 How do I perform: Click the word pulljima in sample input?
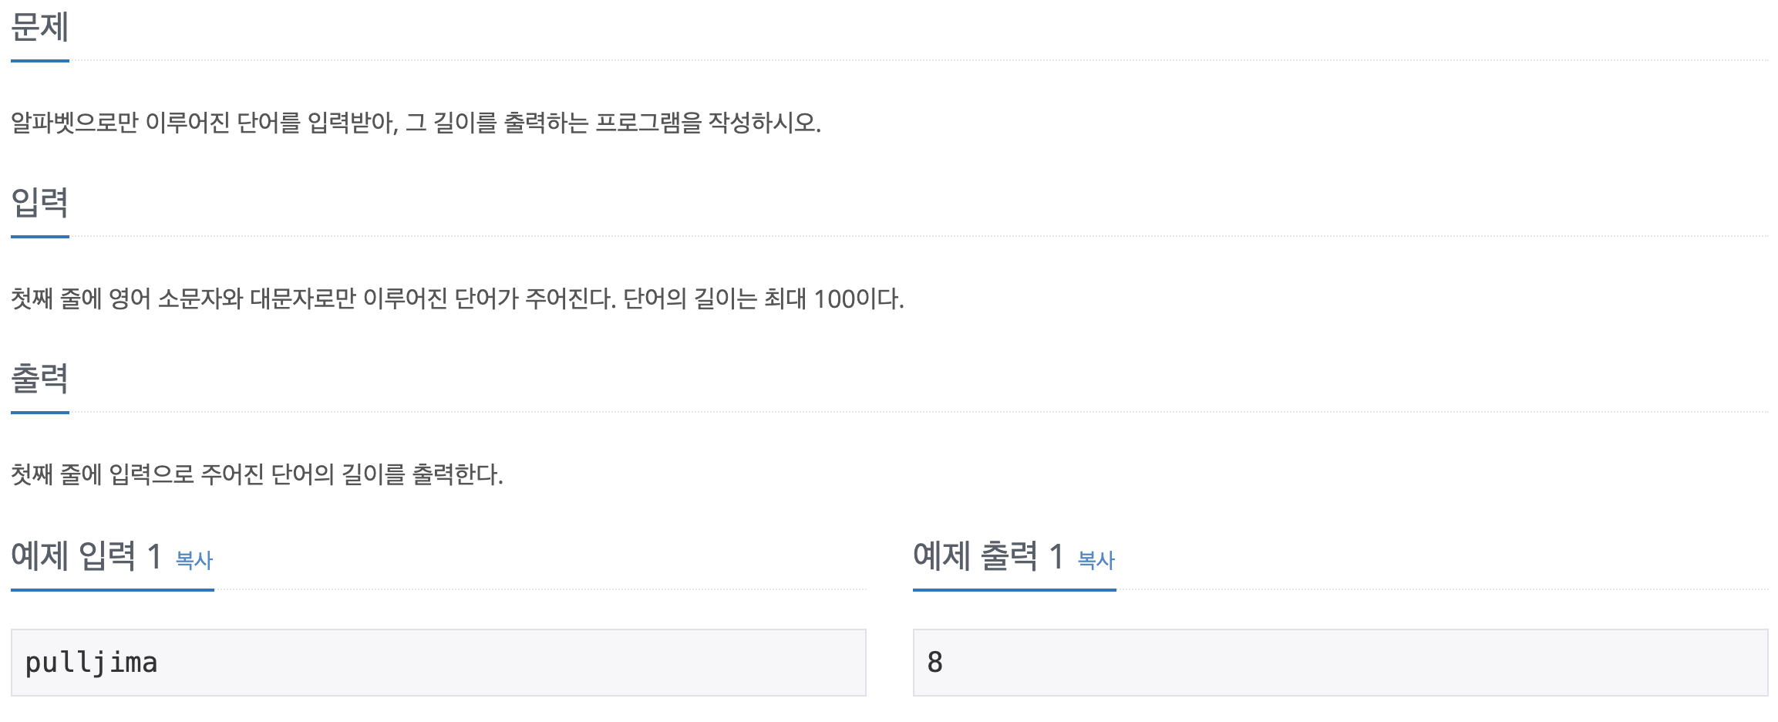click(92, 663)
